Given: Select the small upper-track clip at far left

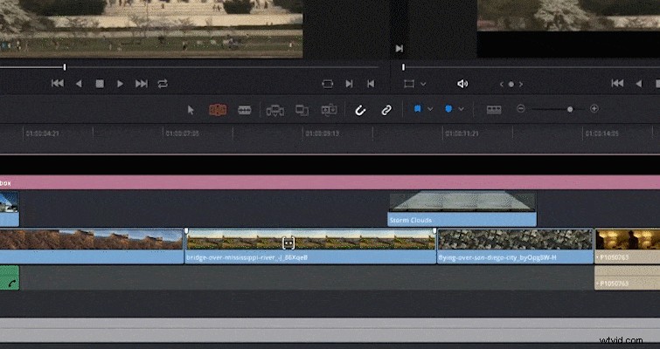Looking at the screenshot, I should click(x=10, y=209).
